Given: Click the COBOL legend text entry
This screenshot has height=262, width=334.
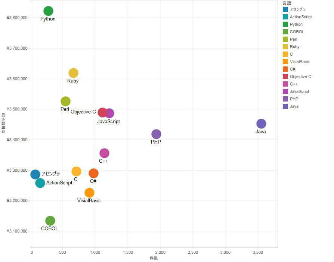Looking at the screenshot, I should 297,32.
